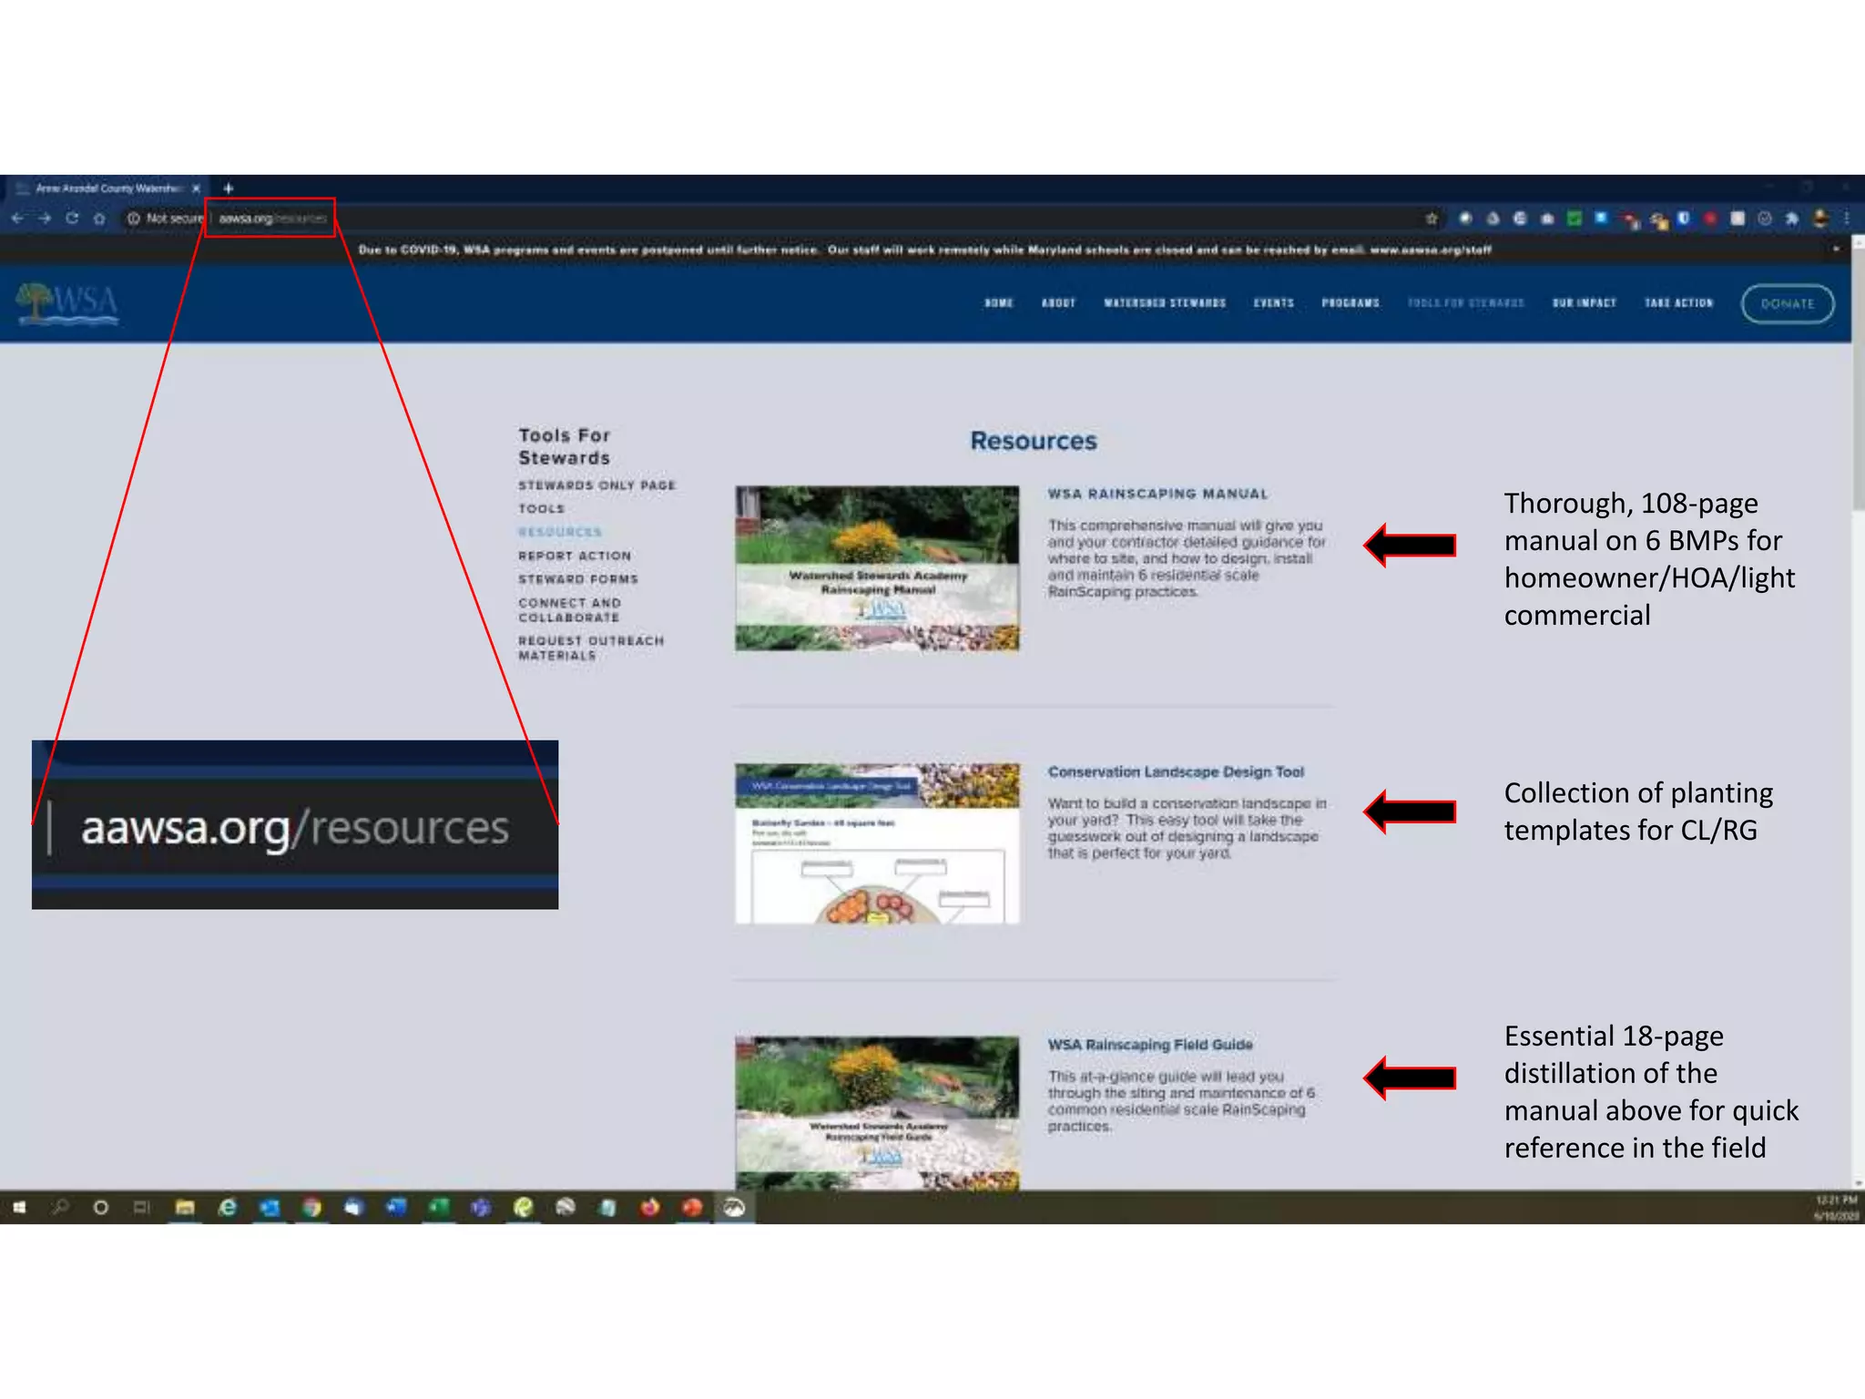The height and width of the screenshot is (1399, 1865).
Task: Open File Explorer from the taskbar
Action: click(x=185, y=1208)
